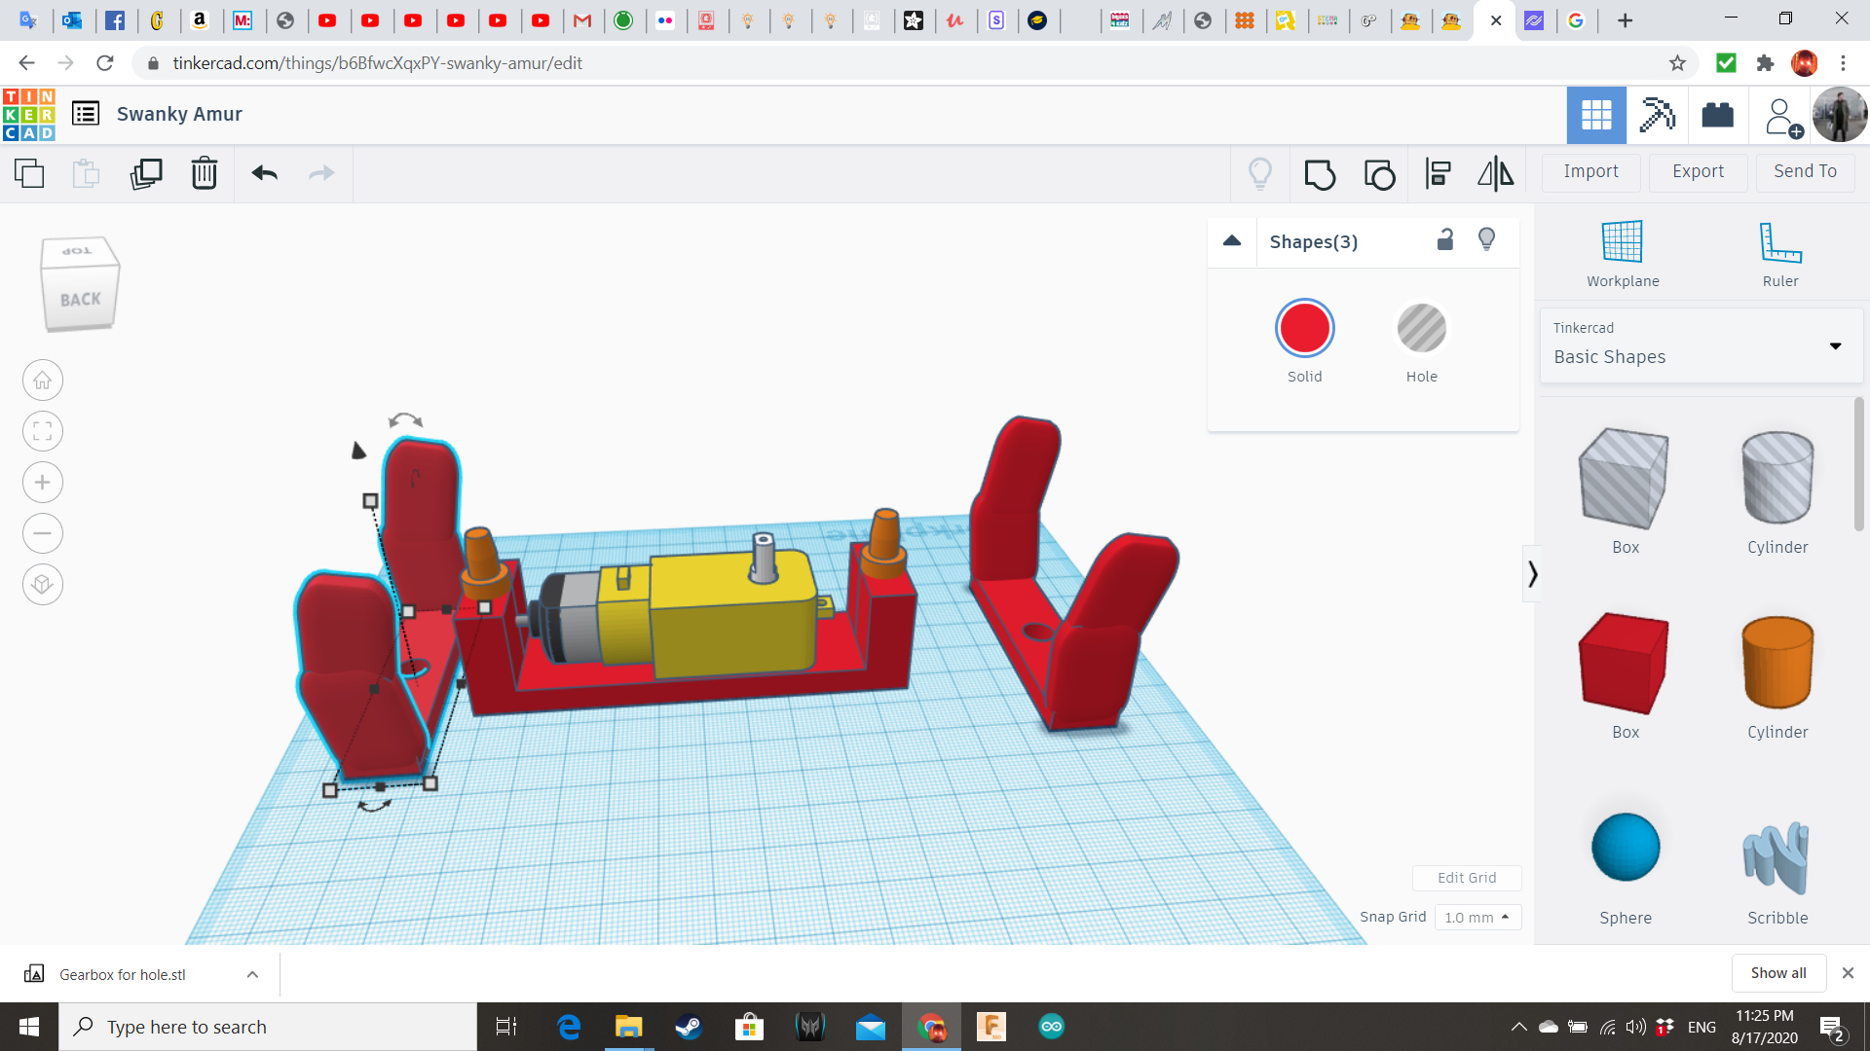Open the Align tool
Image resolution: width=1870 pixels, height=1051 pixels.
(1437, 173)
